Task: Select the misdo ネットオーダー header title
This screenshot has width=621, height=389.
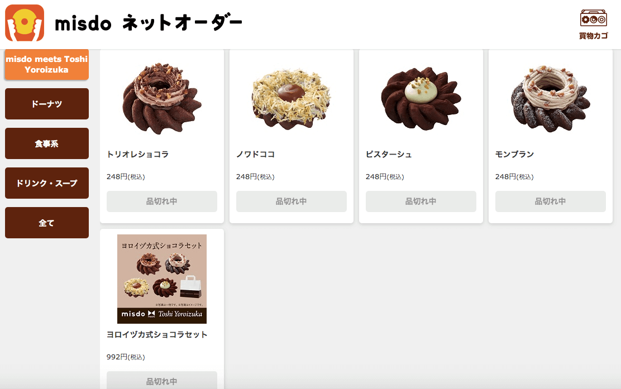Action: pyautogui.click(x=149, y=23)
